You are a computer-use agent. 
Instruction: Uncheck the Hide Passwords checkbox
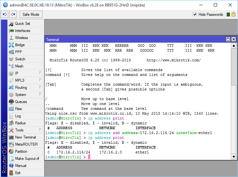click(x=195, y=14)
